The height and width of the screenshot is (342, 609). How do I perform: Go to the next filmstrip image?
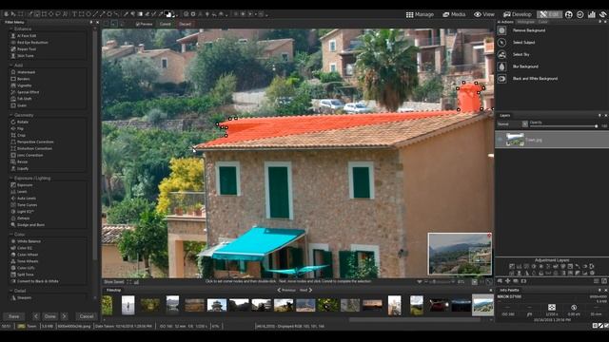306,290
